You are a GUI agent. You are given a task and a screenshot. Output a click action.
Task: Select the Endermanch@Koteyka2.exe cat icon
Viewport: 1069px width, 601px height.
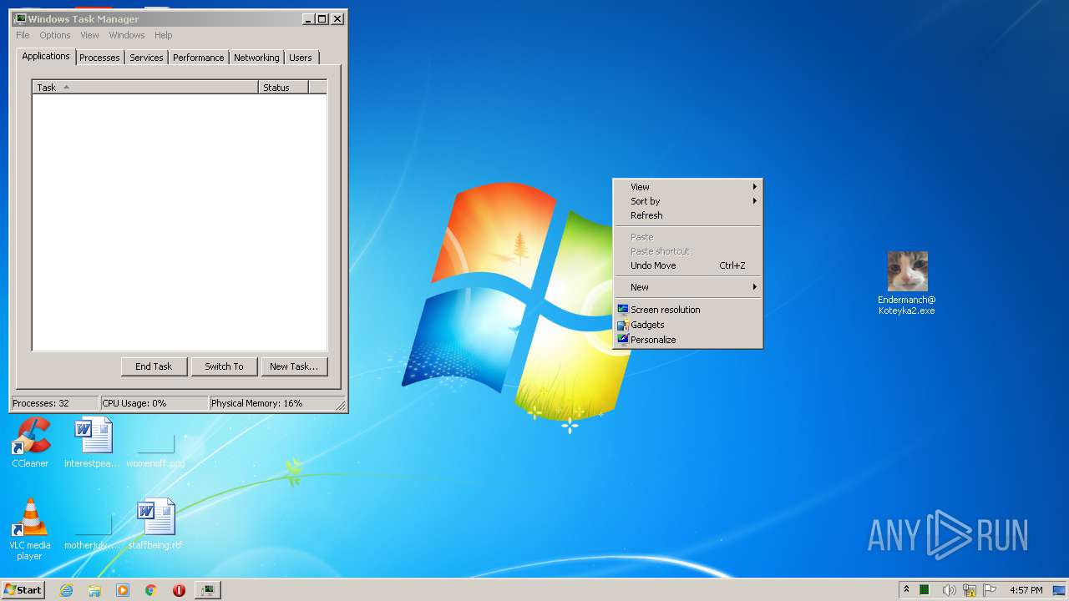point(907,283)
